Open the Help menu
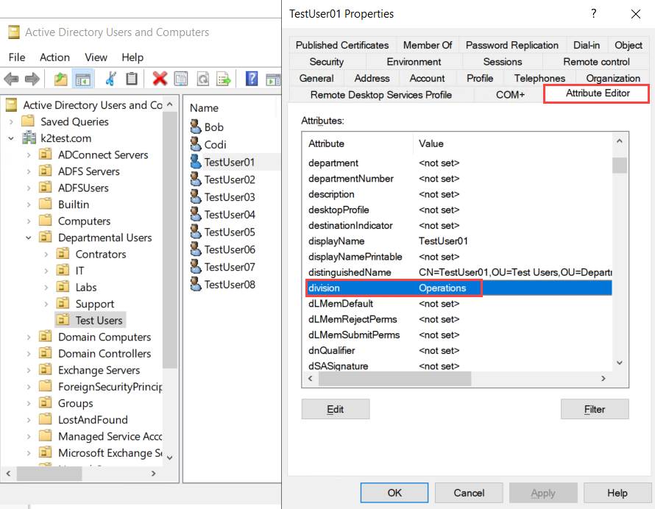Screen dimensions: 655x509 point(132,57)
